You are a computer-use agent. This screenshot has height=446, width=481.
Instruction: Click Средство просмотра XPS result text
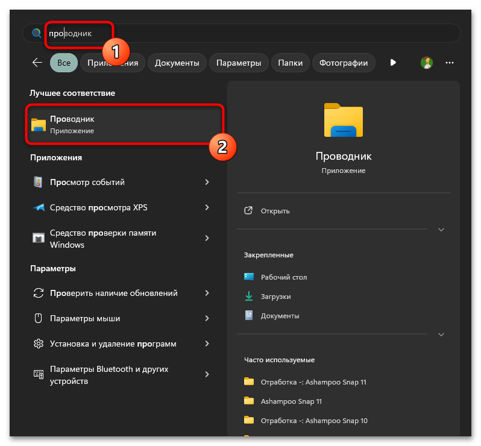click(98, 208)
